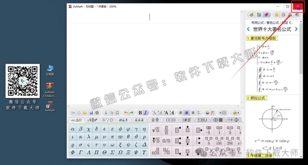This screenshot has width=308, height=165.
Task: Insert the capital Delta symbol
Action: tap(144, 145)
